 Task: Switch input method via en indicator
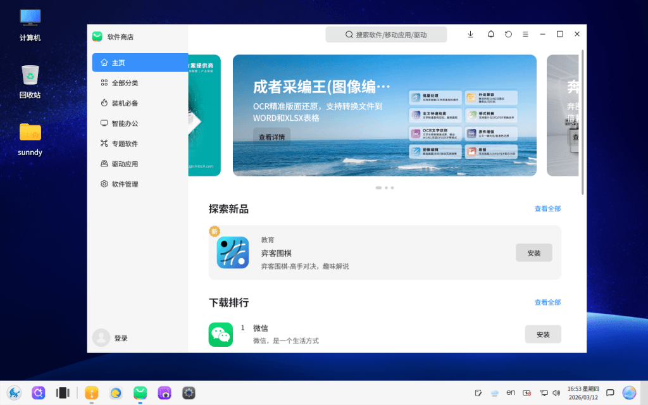pos(511,392)
